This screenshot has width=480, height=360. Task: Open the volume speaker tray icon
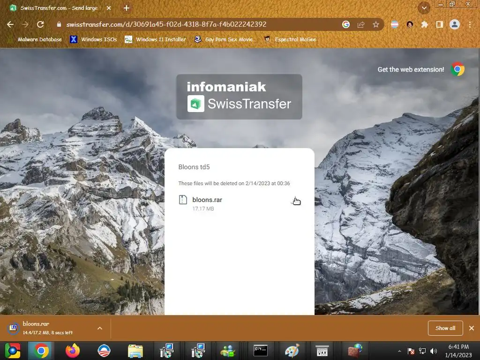pyautogui.click(x=434, y=351)
